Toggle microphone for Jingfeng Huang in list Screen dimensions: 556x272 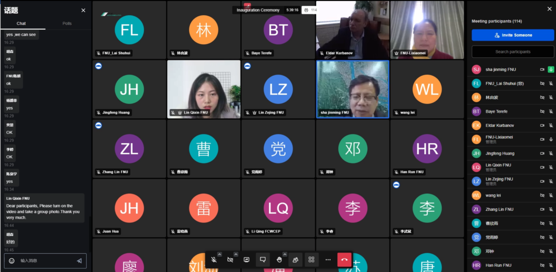tap(551, 153)
